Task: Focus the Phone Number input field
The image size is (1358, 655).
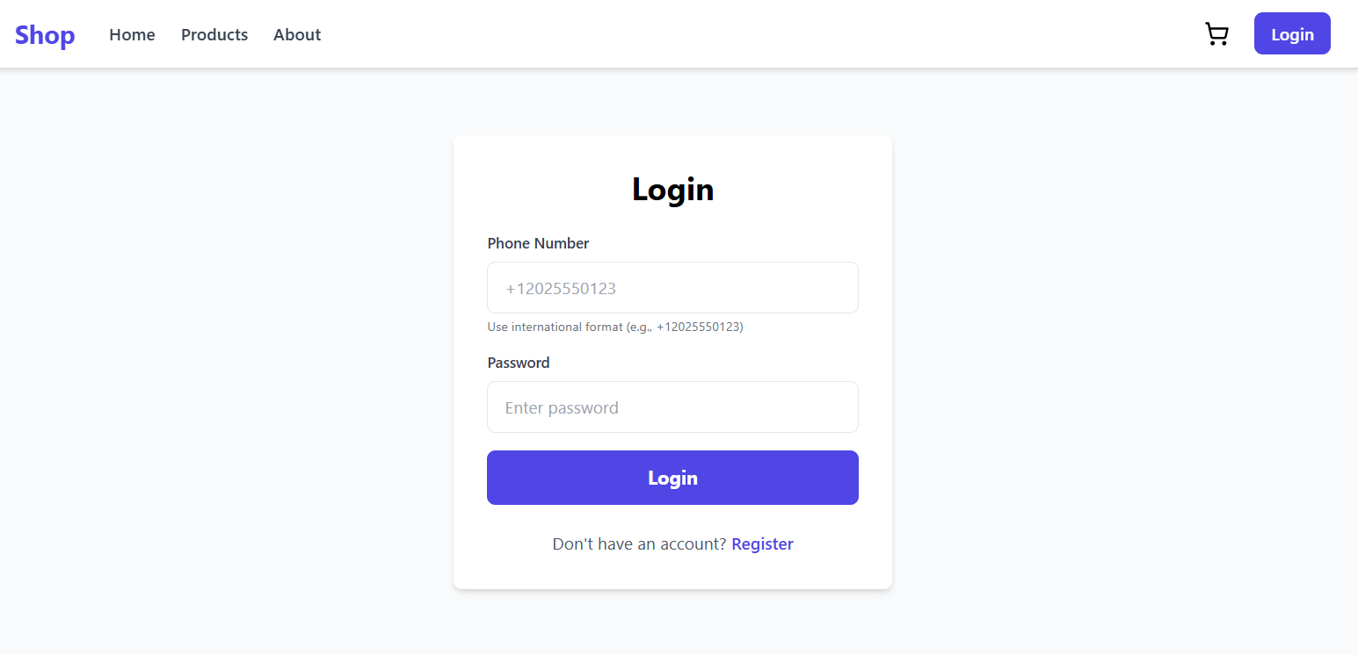Action: [x=672, y=288]
